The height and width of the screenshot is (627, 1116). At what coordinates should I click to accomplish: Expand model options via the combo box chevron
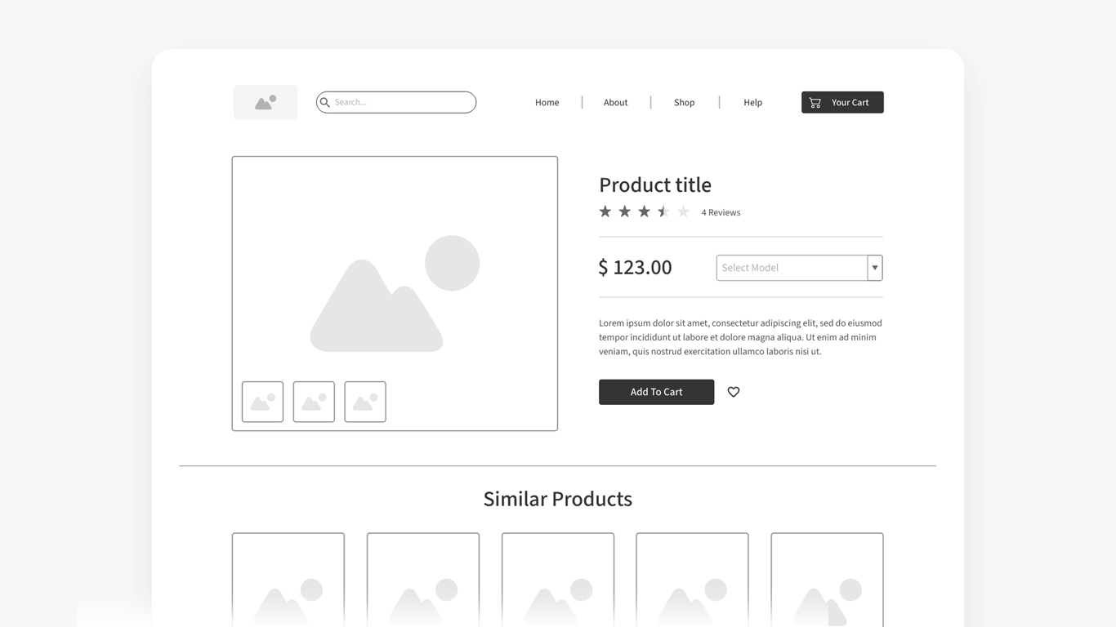(874, 267)
